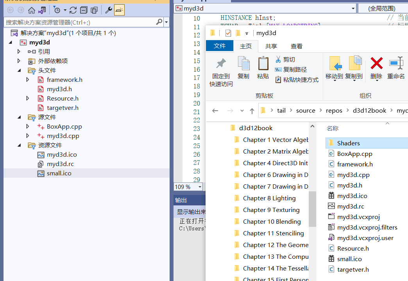This screenshot has width=408, height=281.
Task: Click the Refresh icon in Solution Explorer
Action: click(73, 10)
